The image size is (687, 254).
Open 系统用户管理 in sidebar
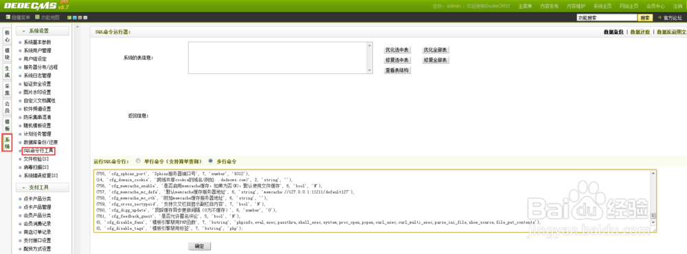[x=37, y=50]
